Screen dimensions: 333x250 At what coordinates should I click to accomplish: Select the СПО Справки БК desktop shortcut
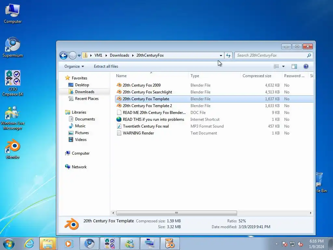(13, 83)
